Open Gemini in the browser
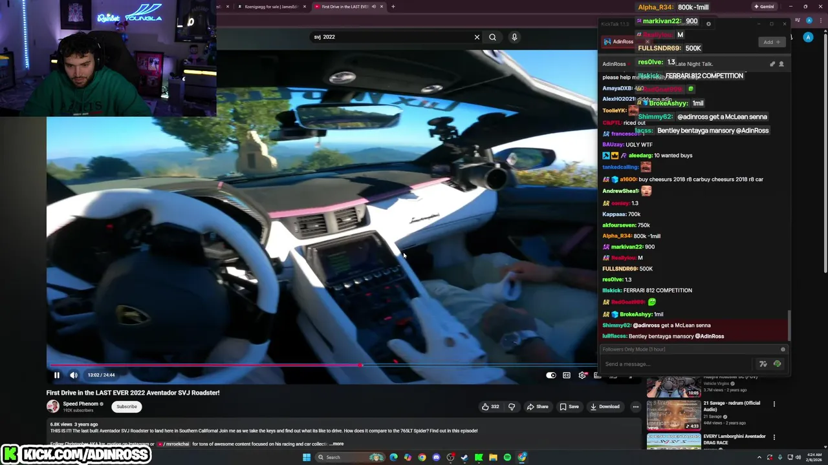 tap(763, 6)
